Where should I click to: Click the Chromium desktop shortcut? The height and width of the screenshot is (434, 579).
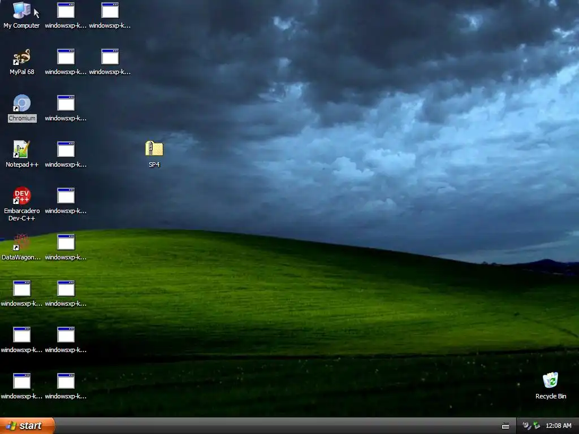coord(22,108)
